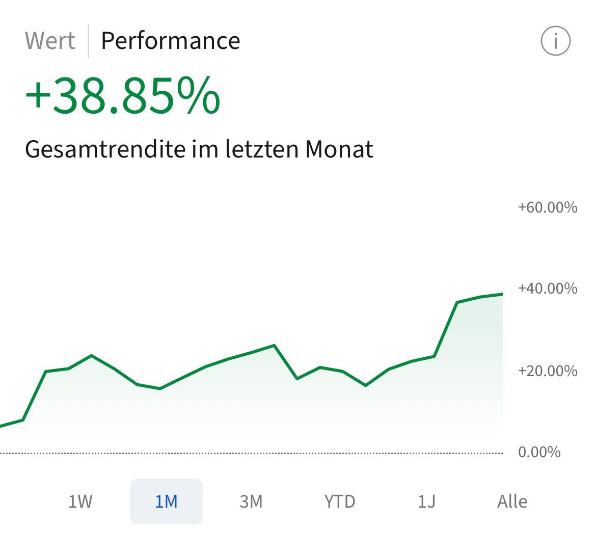Switch the chart to 3M
The width and height of the screenshot is (596, 552).
click(x=251, y=502)
